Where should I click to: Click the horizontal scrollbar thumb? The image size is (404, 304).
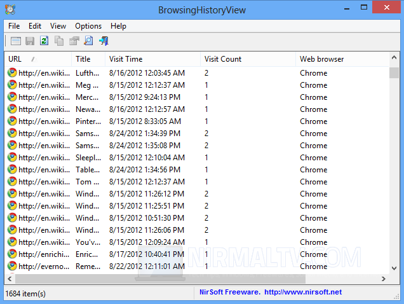[160, 279]
